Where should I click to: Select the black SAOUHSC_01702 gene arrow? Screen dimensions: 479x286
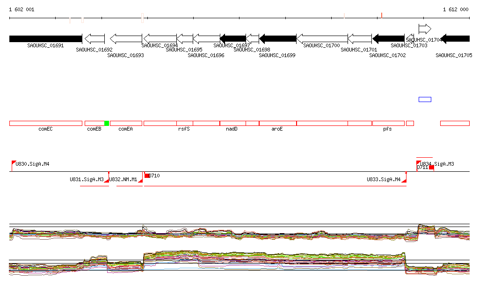pos(388,38)
